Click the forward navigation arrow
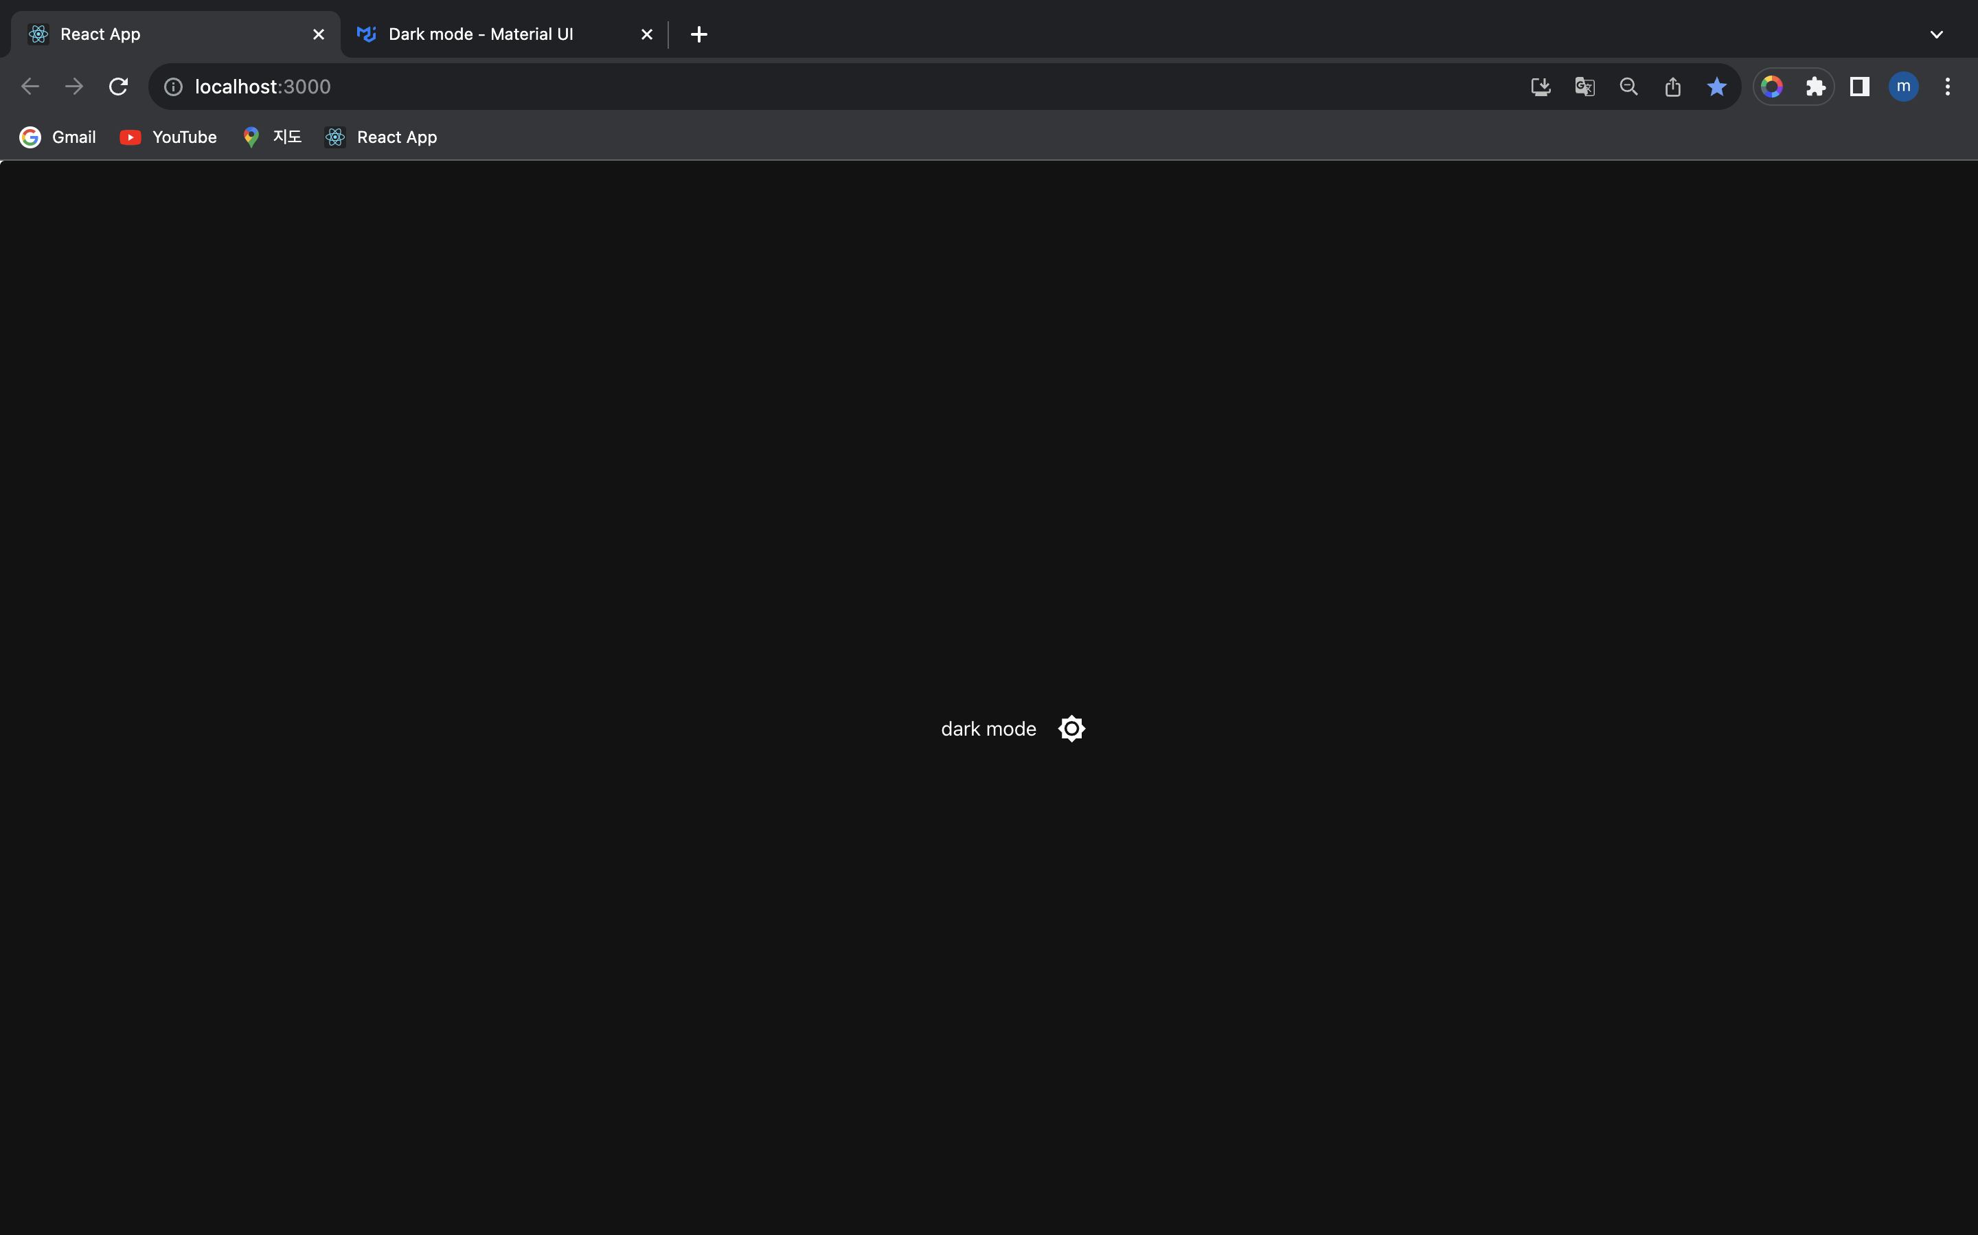The height and width of the screenshot is (1235, 1978). (x=74, y=87)
